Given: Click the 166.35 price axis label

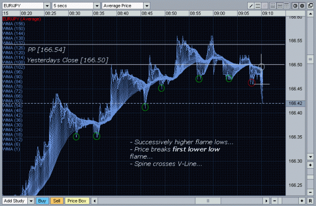Looking at the screenshot, I should [295, 137].
